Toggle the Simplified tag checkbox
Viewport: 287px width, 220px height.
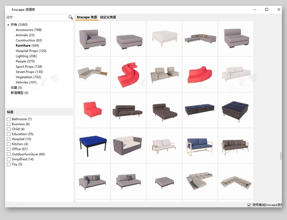[9, 159]
